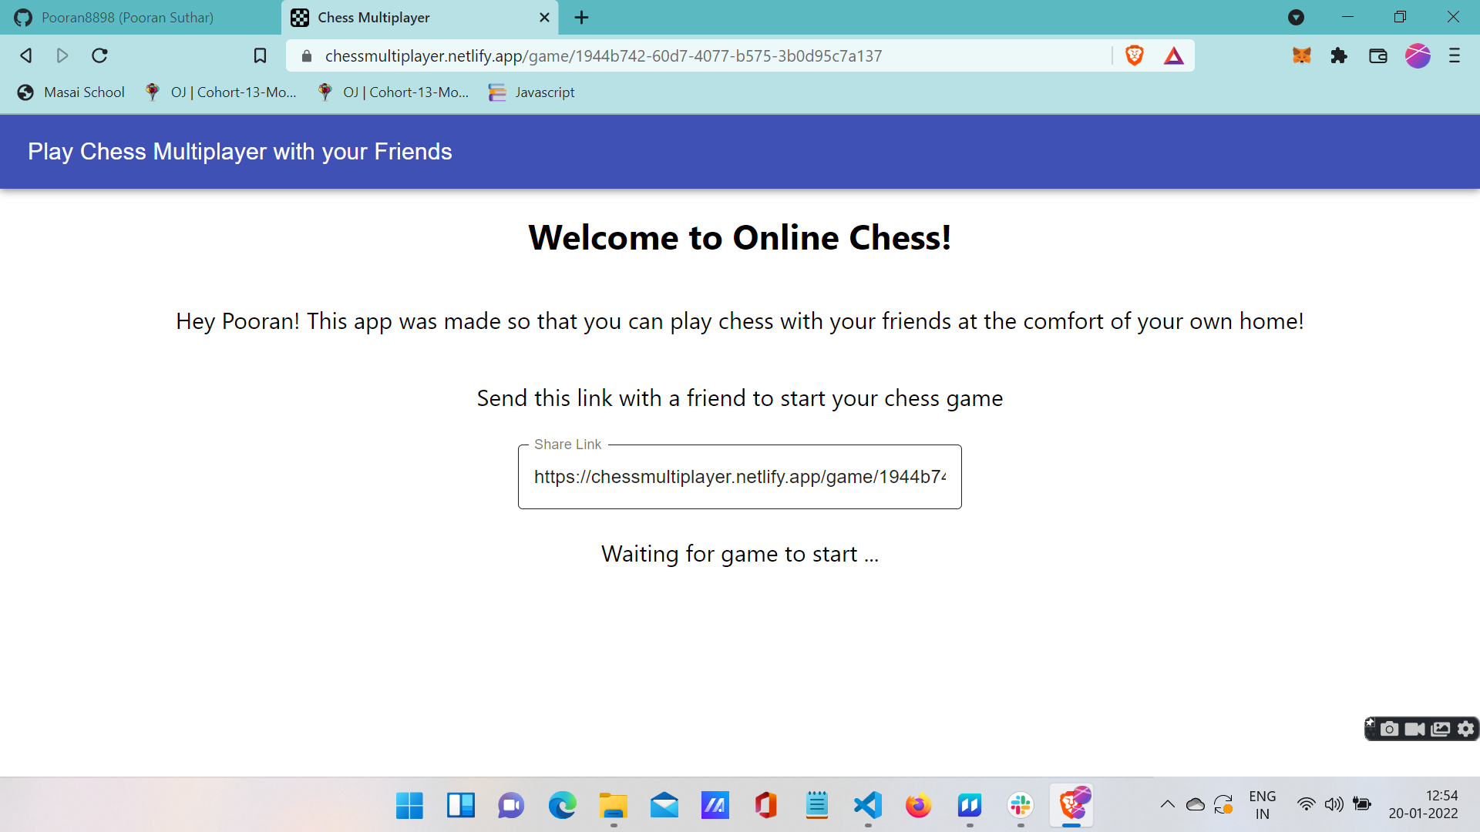Viewport: 1480px width, 832px height.
Task: Bookmark this page using bookmark icon
Action: tap(260, 55)
